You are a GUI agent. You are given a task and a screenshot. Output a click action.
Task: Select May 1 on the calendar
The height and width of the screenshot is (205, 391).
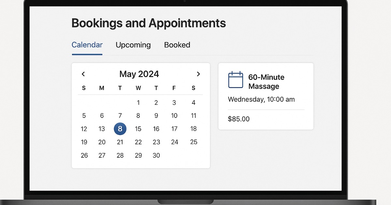coord(138,103)
